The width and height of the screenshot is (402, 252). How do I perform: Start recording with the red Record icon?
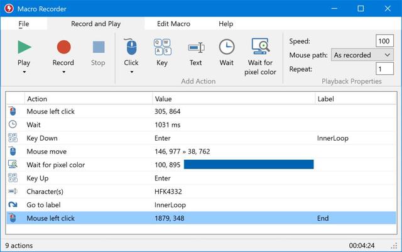tap(63, 47)
